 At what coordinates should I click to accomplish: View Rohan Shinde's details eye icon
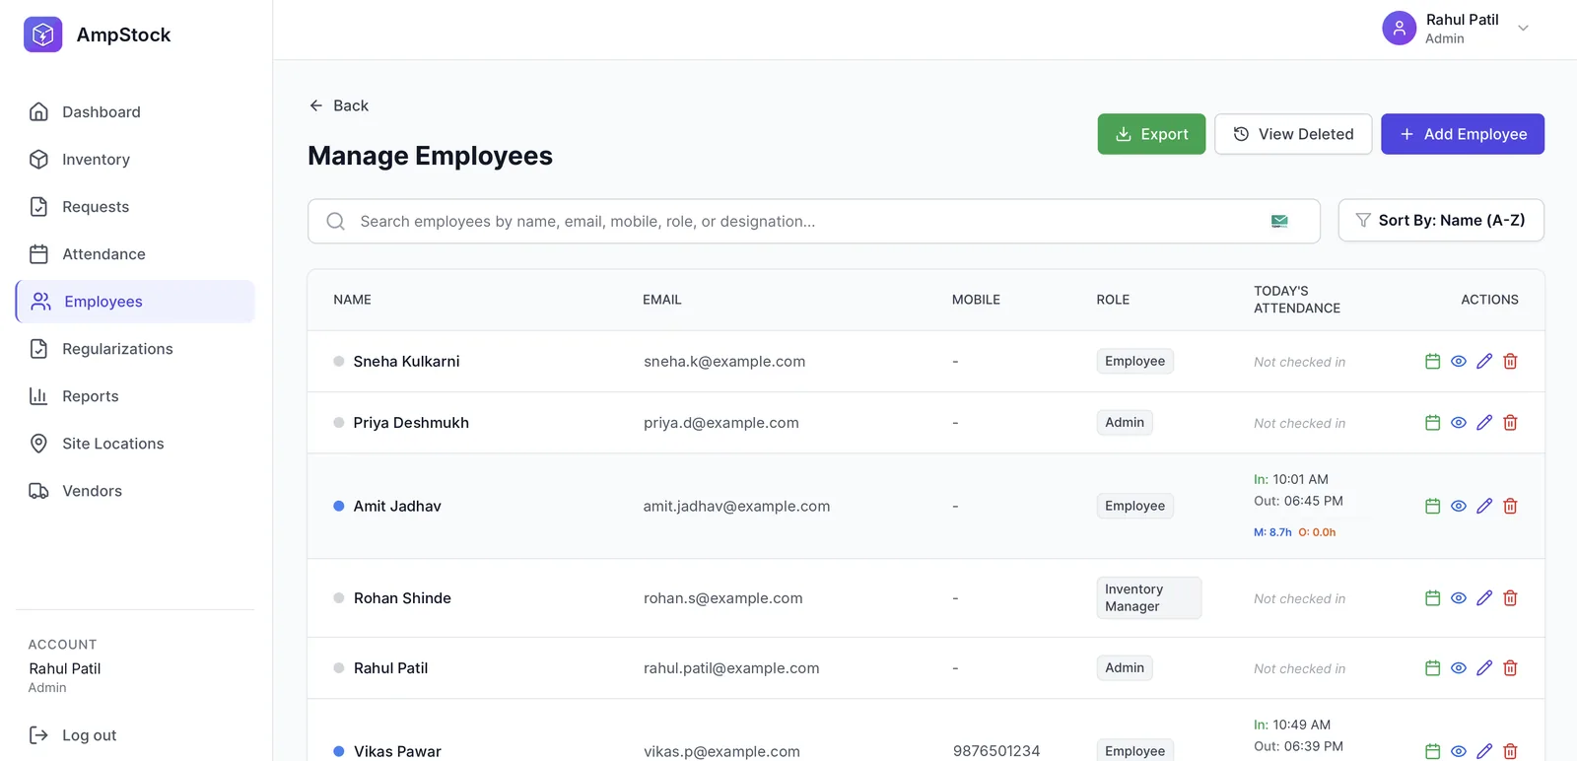click(1459, 598)
